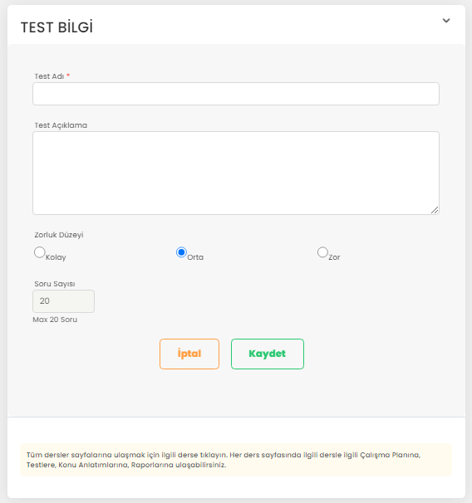Screen dimensions: 472x503
Task: Click the text area resize handle corner
Action: click(435, 210)
